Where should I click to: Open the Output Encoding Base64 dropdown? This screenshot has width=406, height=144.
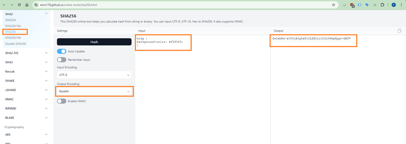(94, 91)
